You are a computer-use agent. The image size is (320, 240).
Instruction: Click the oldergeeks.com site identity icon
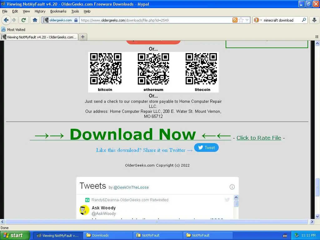coord(46,20)
